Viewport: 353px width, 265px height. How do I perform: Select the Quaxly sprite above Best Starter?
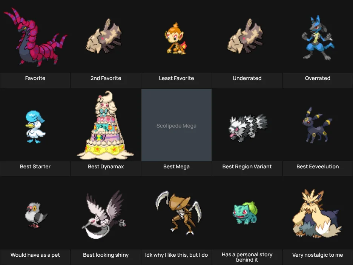click(35, 126)
